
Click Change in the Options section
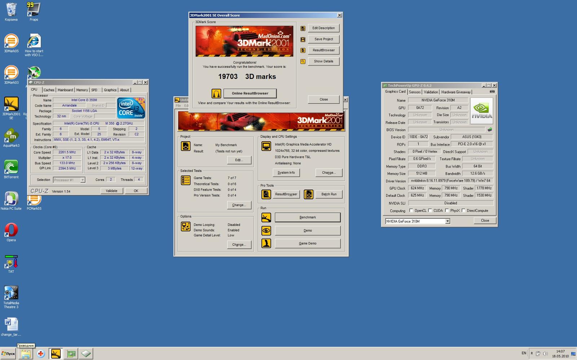click(239, 245)
